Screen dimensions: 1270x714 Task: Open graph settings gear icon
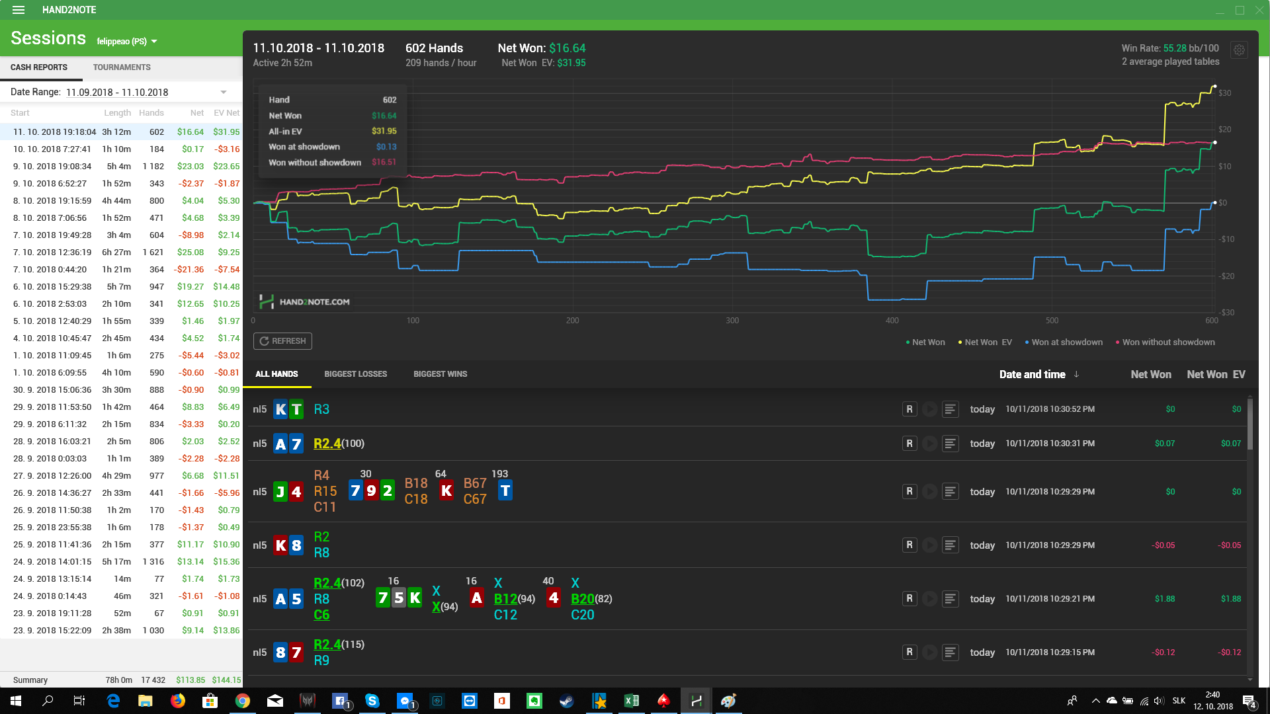tap(1239, 50)
